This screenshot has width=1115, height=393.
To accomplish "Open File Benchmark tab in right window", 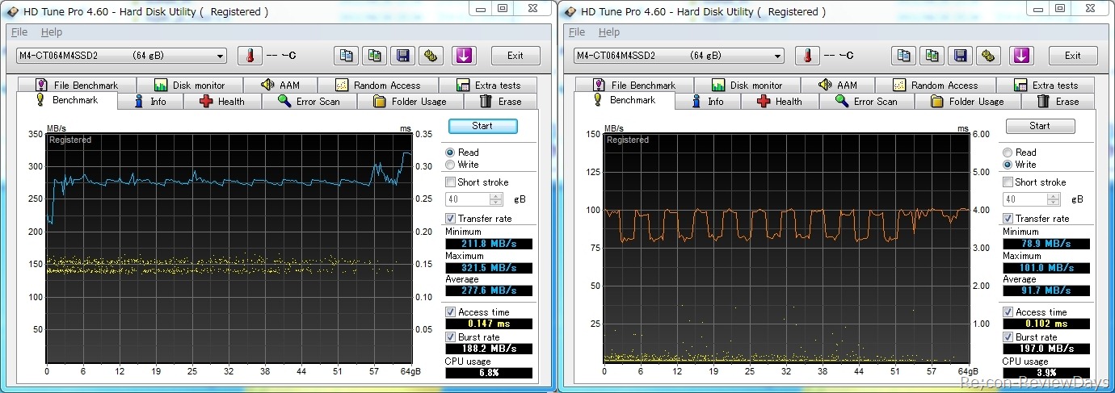I will (x=633, y=85).
